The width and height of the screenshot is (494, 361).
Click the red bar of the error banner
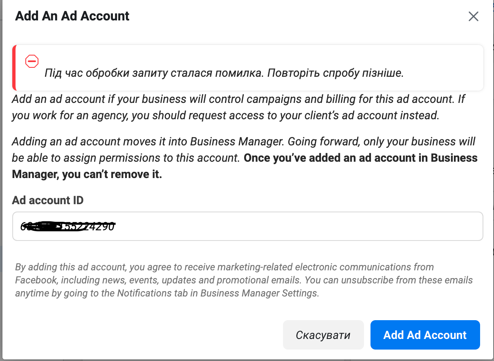point(14,67)
